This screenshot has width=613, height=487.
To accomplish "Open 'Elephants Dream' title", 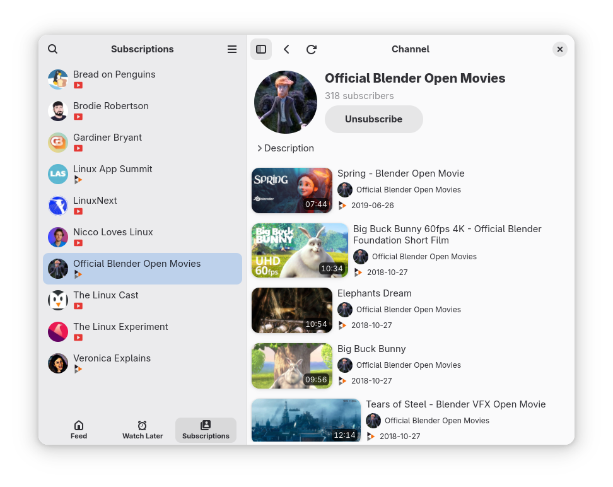I will [x=374, y=293].
